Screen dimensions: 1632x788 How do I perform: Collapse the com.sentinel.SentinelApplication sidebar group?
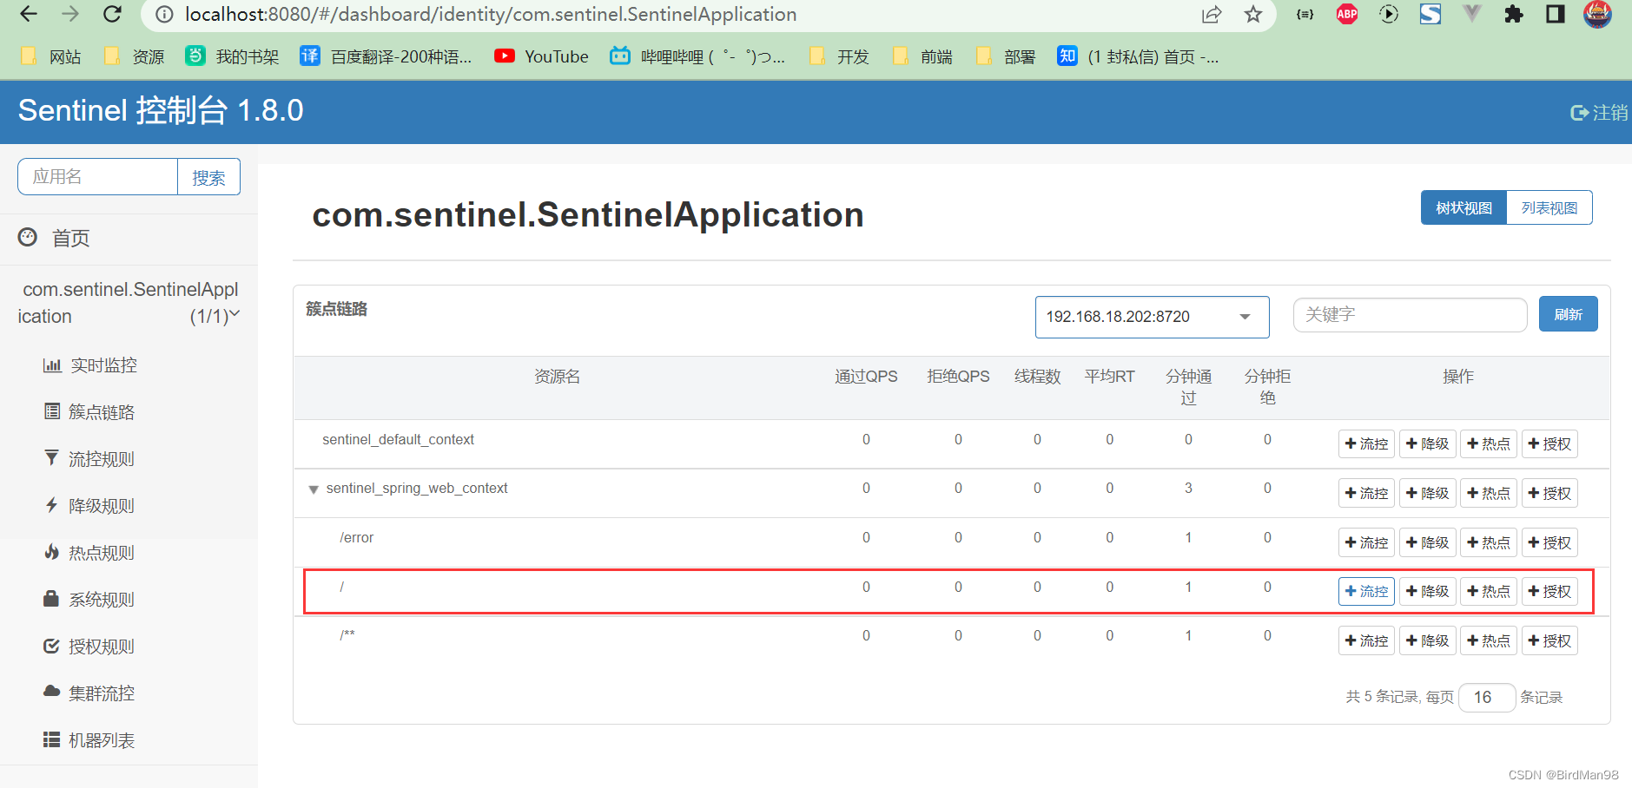click(129, 303)
